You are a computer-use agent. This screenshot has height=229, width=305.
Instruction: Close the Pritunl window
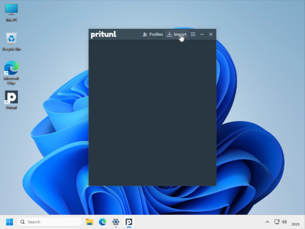tap(211, 34)
